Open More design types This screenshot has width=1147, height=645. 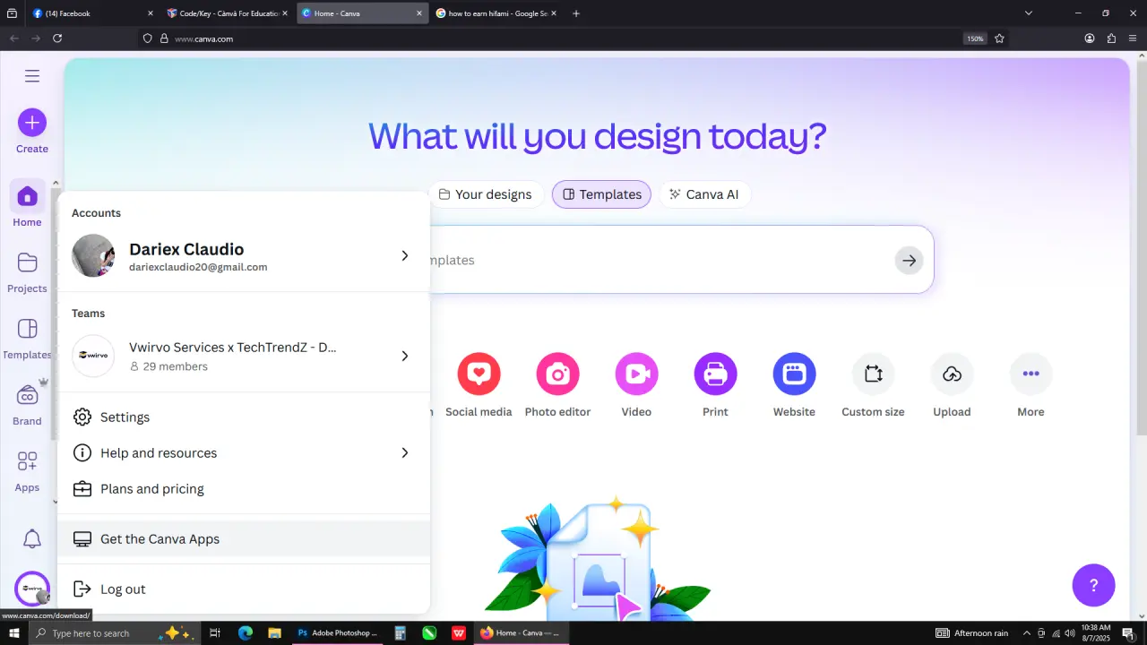(x=1031, y=385)
